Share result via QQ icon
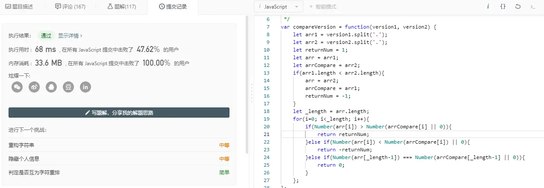The width and height of the screenshot is (544, 188). (x=51, y=87)
